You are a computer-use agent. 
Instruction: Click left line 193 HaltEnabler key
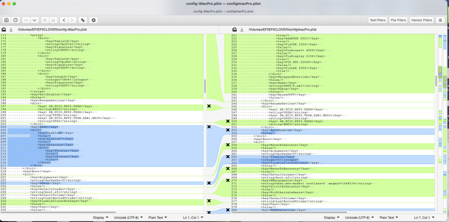51,95
